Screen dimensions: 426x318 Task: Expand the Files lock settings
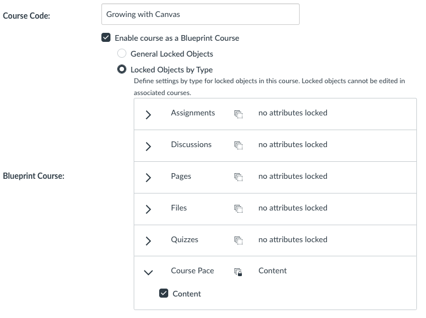(148, 209)
